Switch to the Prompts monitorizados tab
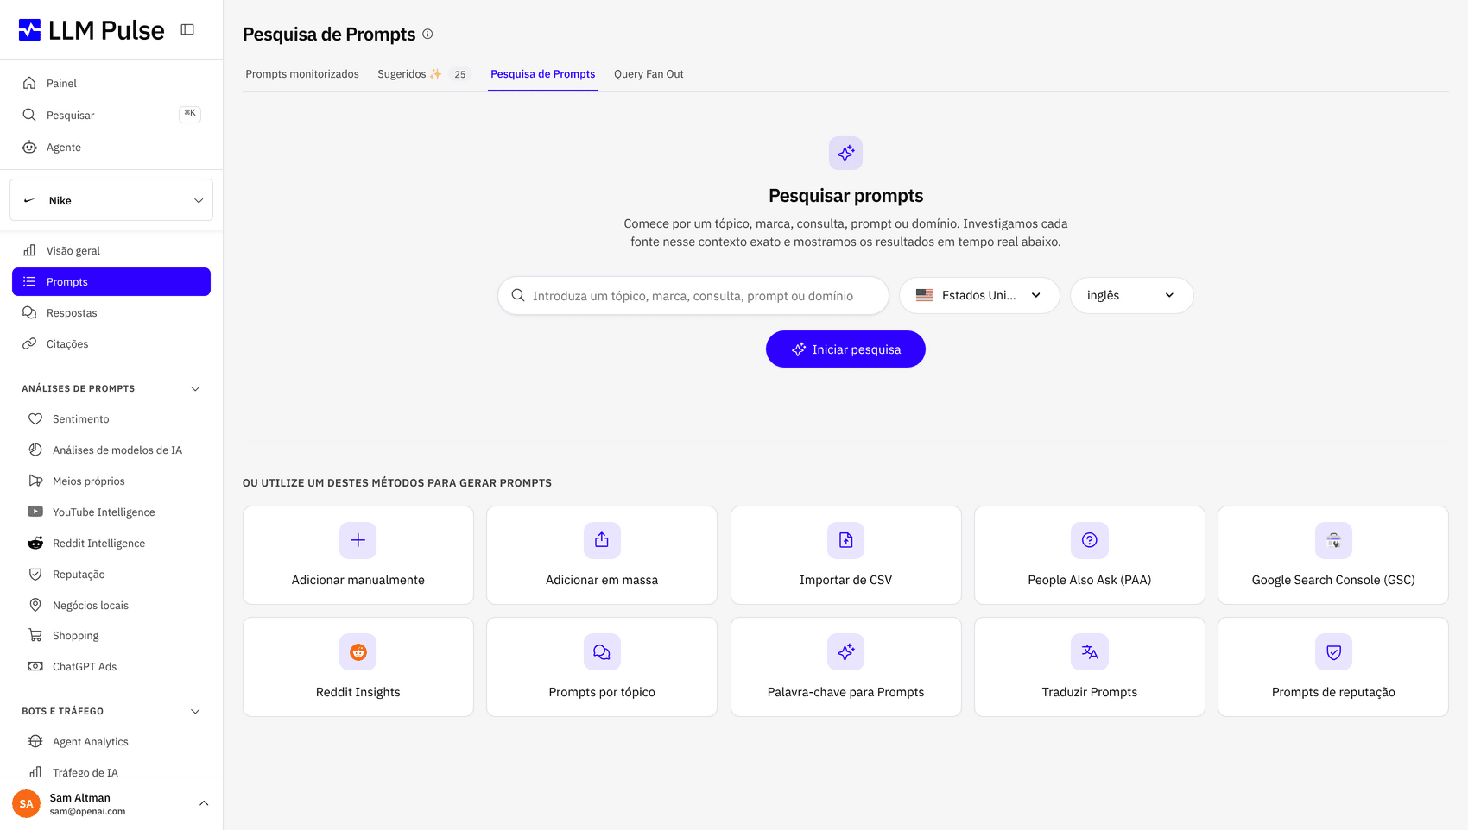 click(302, 74)
